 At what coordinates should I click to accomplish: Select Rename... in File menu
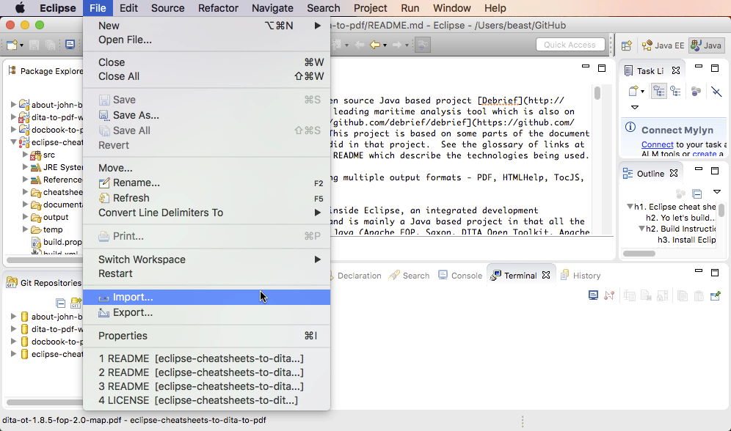[x=206, y=183]
